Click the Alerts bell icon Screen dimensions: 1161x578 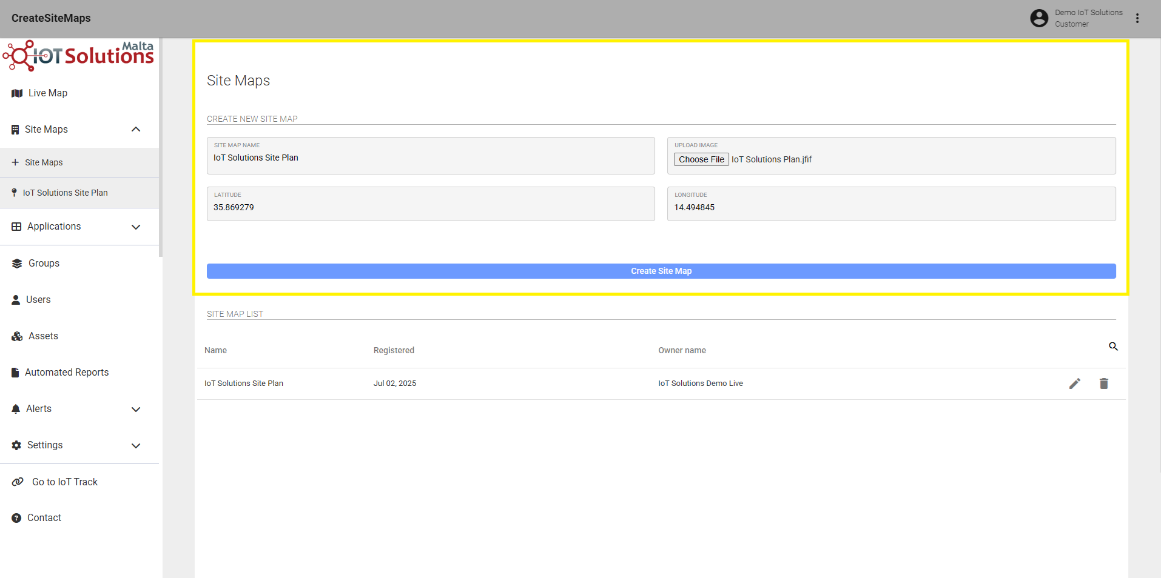pyautogui.click(x=16, y=409)
